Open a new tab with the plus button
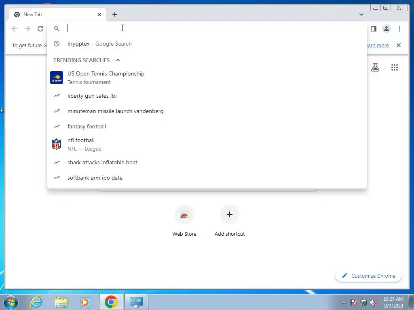Viewport: 414px width, 310px height. pos(114,15)
